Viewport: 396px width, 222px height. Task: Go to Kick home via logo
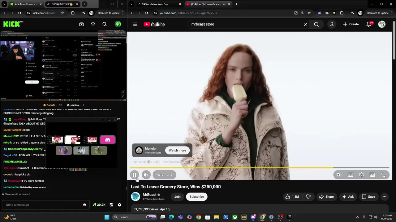[x=13, y=24]
